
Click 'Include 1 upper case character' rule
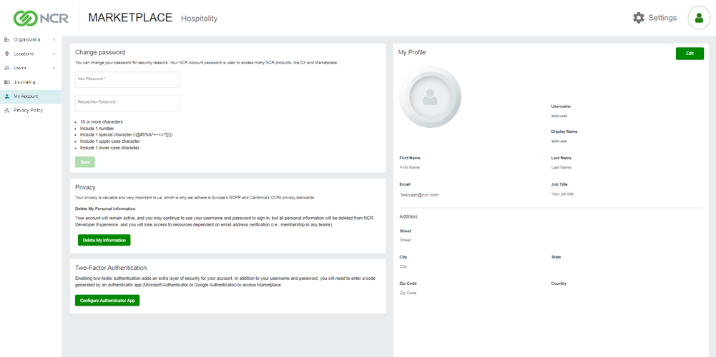[109, 141]
